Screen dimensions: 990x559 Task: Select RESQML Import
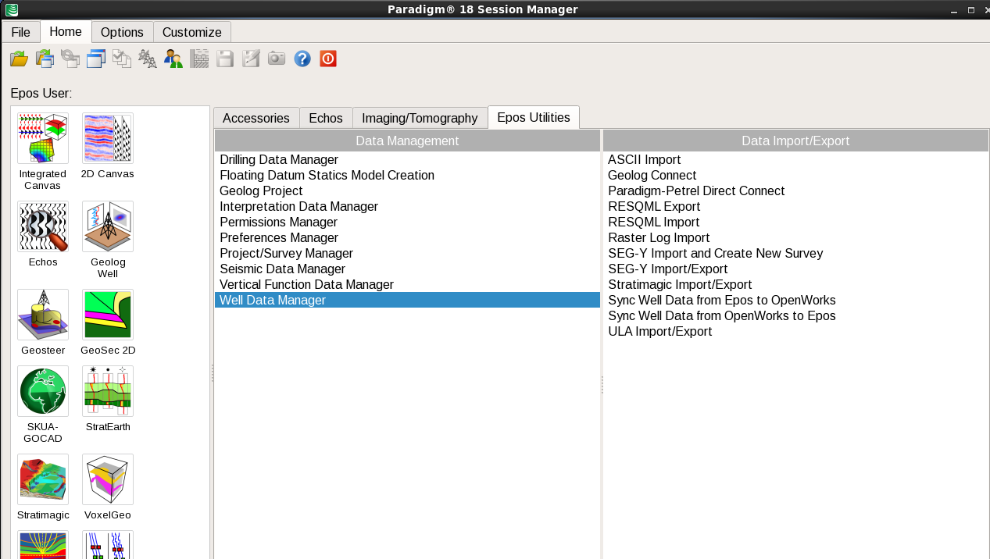[795, 222]
